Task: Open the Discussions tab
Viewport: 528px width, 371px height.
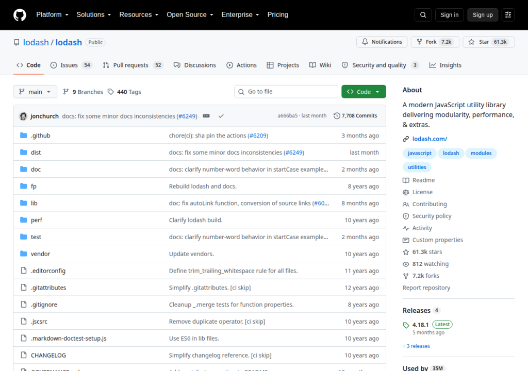Action: (194, 65)
